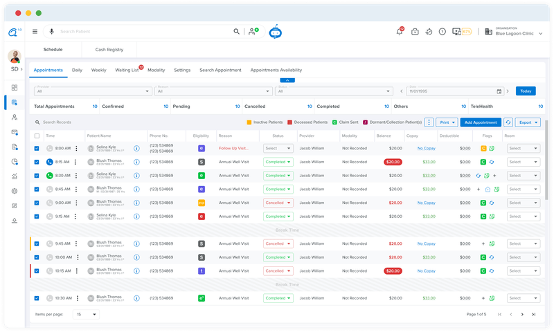The width and height of the screenshot is (554, 332).
Task: Open Status dropdown for 8:00 AM row
Action: click(278, 148)
